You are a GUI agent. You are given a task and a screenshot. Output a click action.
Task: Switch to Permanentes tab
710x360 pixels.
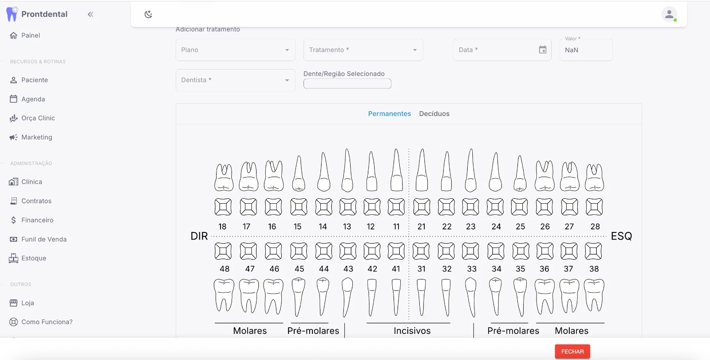coord(390,114)
